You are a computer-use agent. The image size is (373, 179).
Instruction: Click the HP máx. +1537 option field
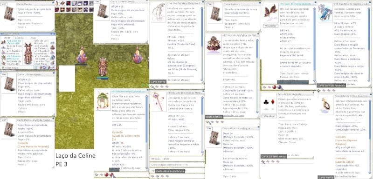pos(177,159)
